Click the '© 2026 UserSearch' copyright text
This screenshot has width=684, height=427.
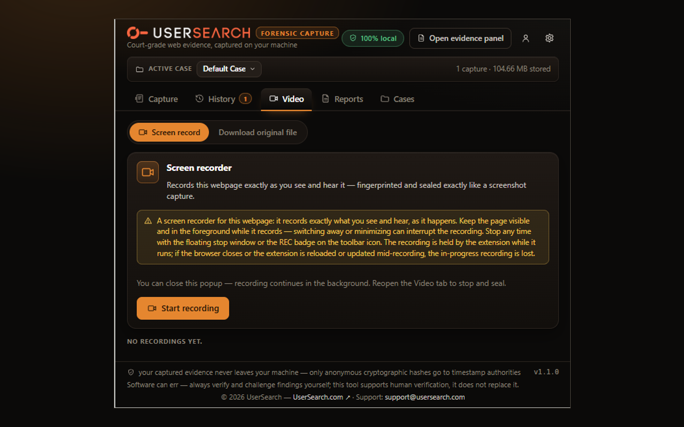pyautogui.click(x=251, y=397)
